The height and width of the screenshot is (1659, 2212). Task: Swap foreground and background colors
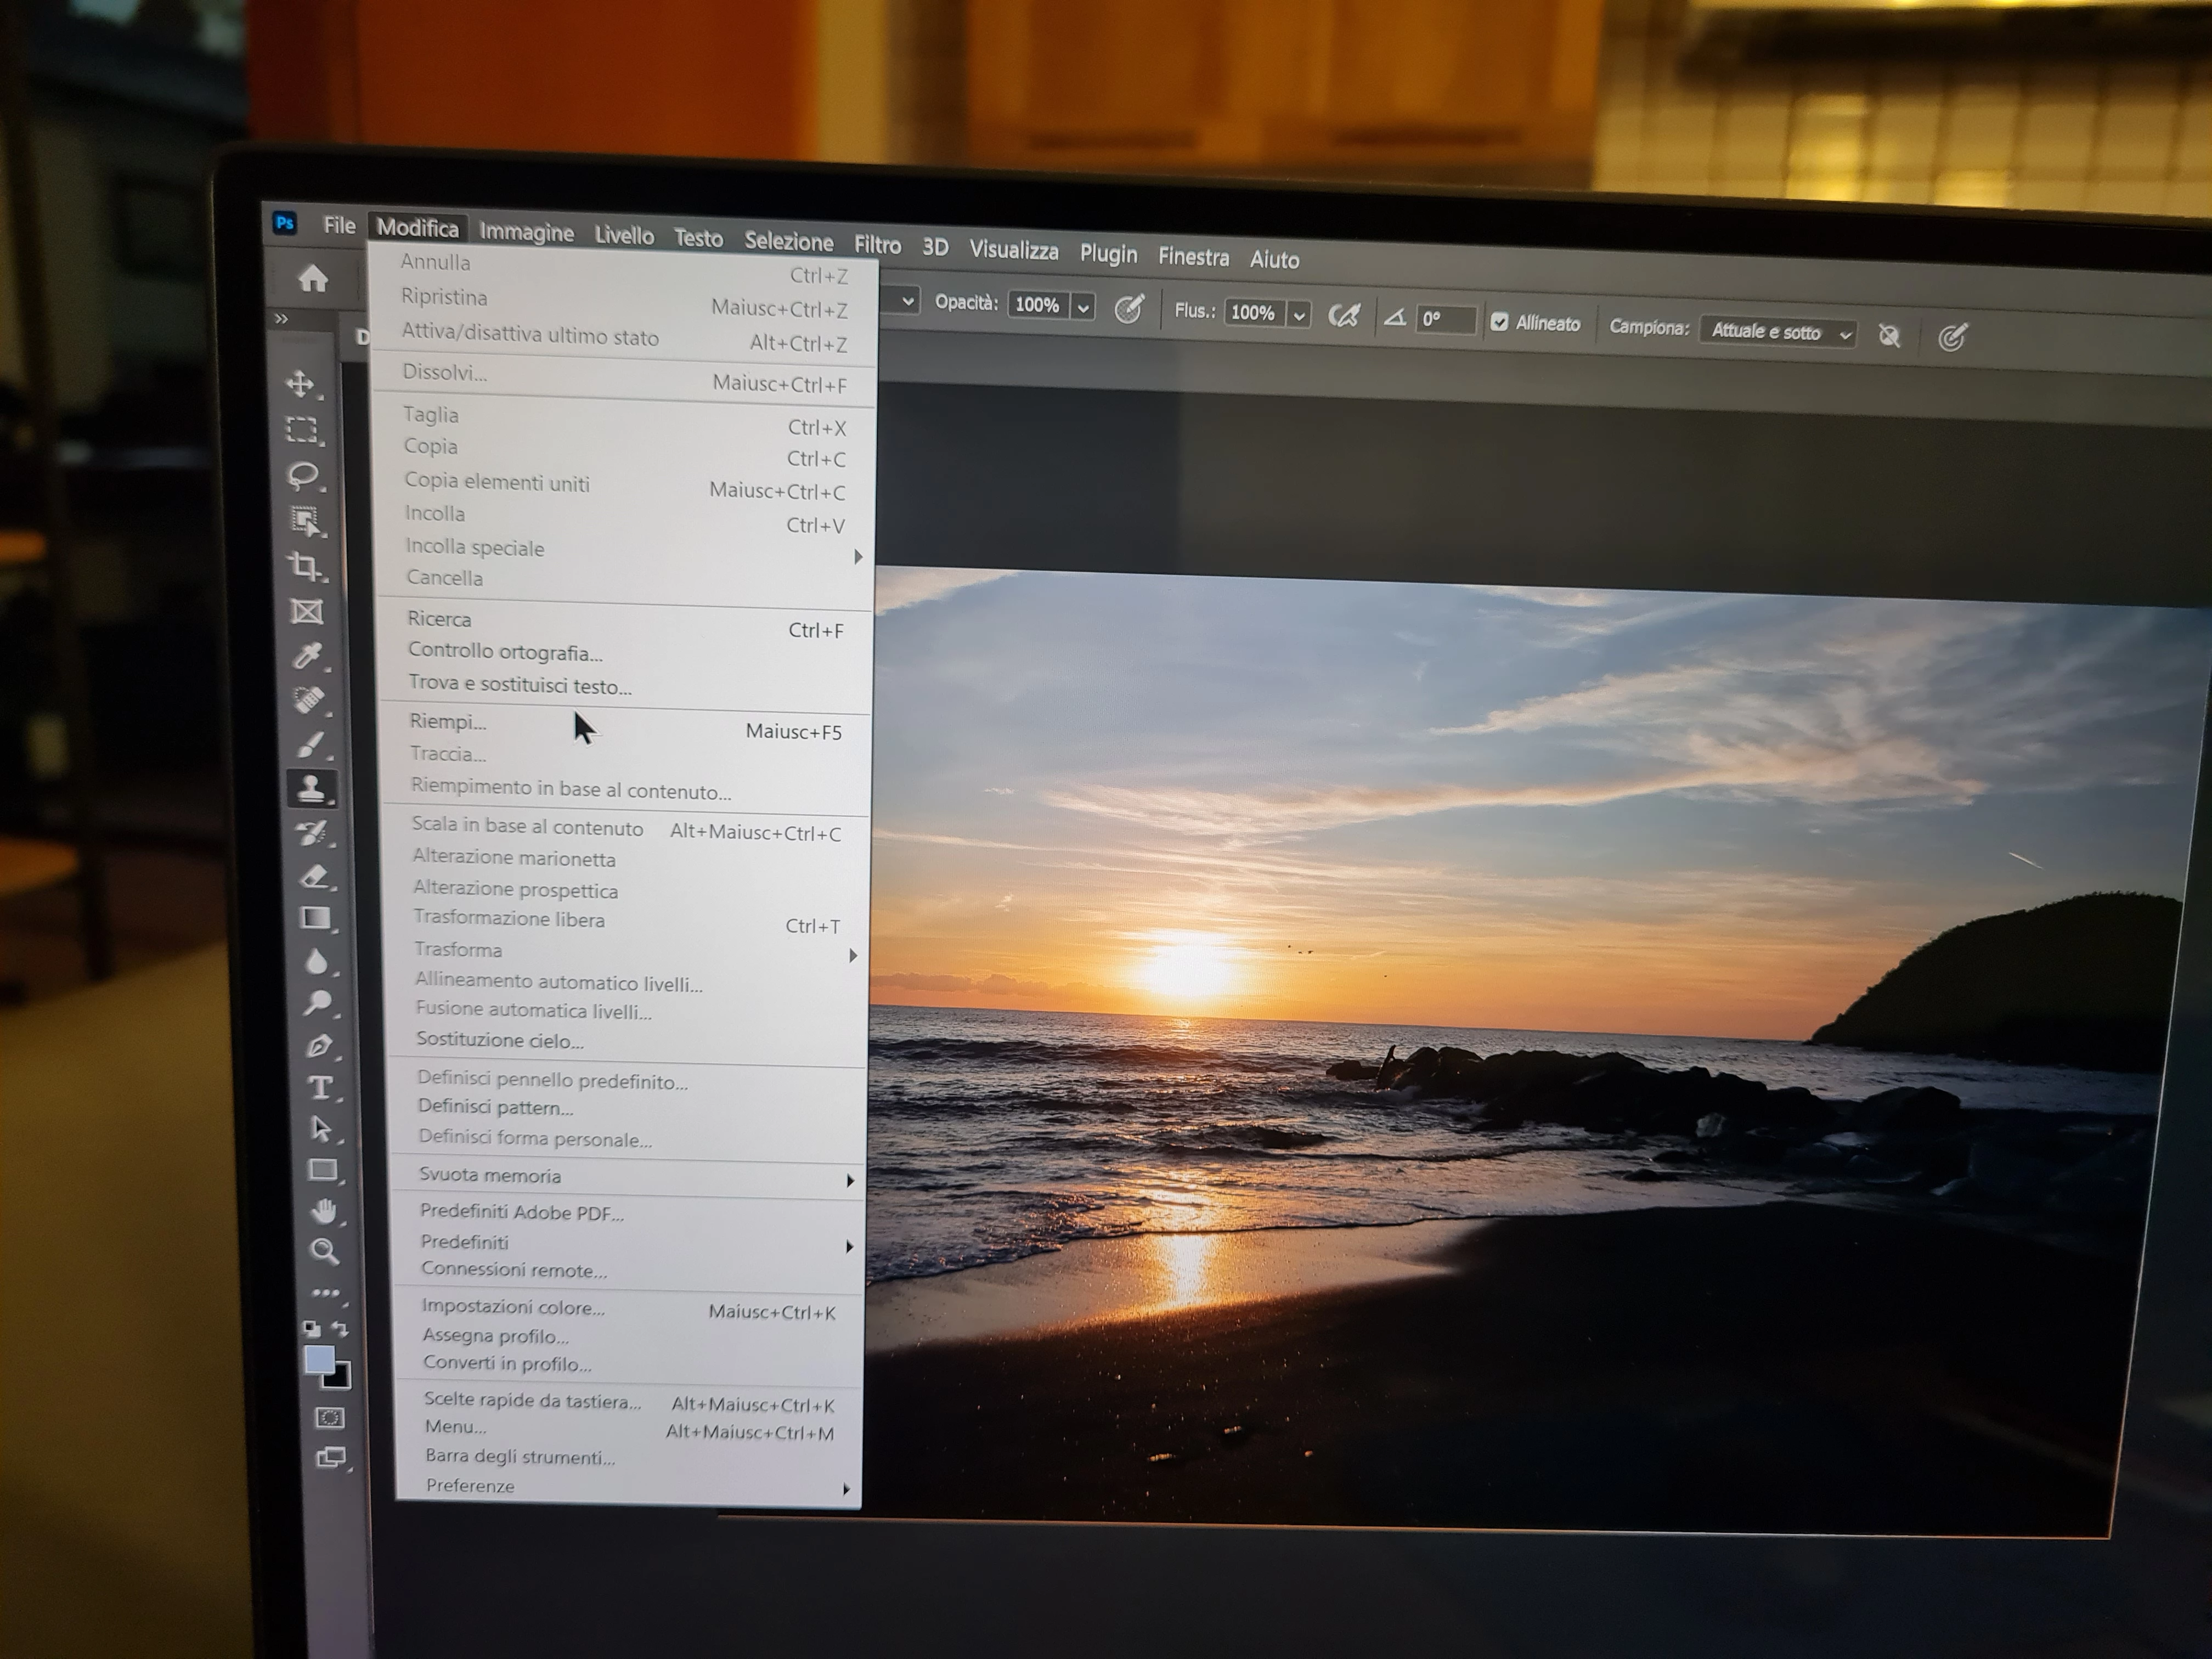[x=340, y=1329]
